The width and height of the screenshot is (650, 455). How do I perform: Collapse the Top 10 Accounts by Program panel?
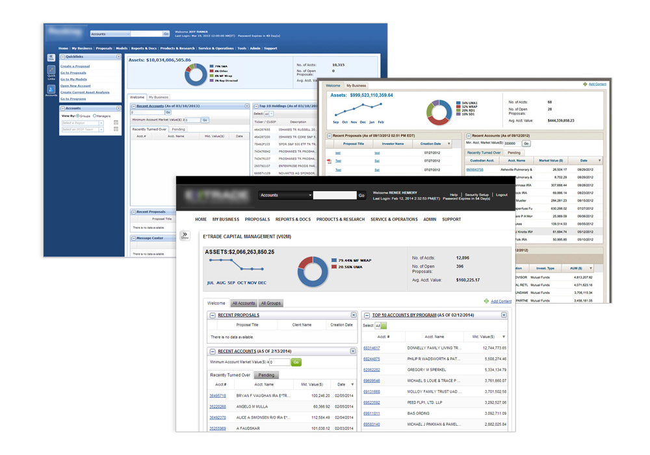[367, 315]
